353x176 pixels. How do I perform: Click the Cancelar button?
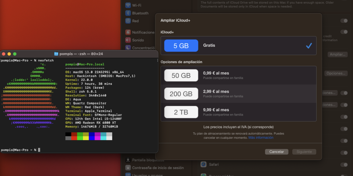point(276,152)
